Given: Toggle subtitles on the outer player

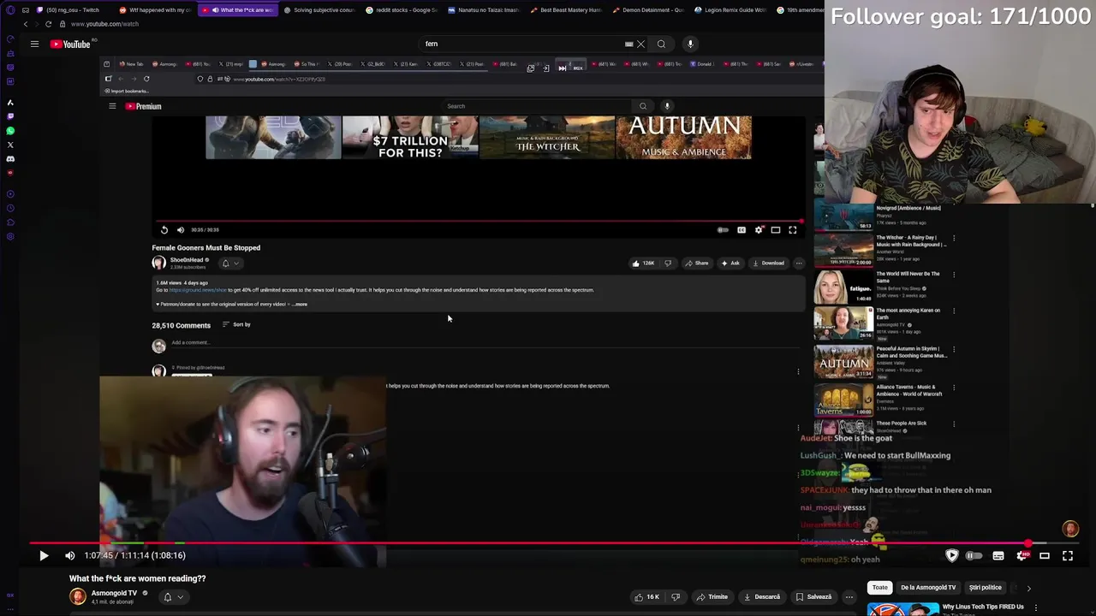Looking at the screenshot, I should click(998, 556).
